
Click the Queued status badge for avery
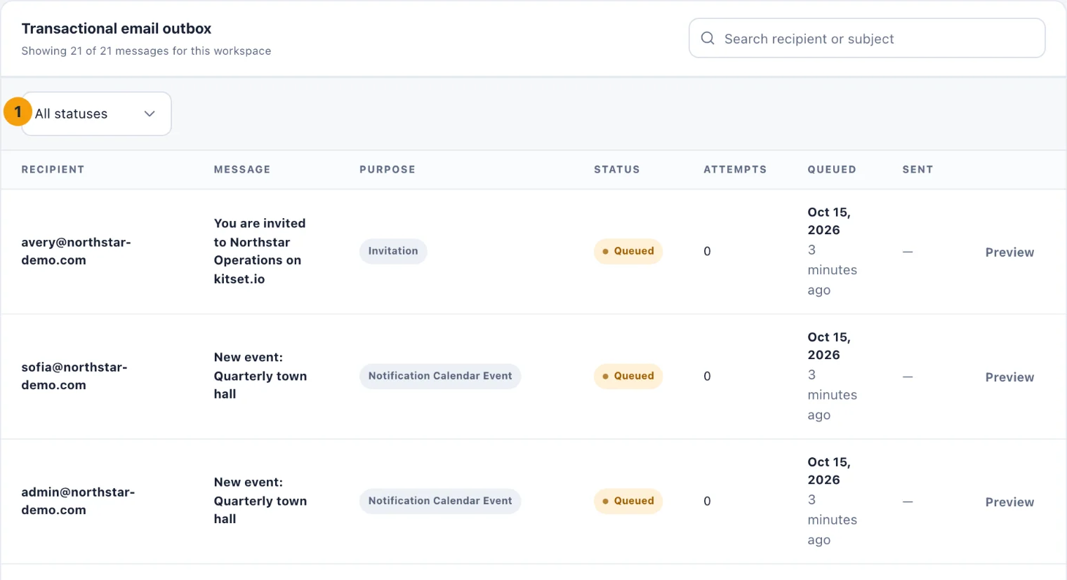pos(628,251)
